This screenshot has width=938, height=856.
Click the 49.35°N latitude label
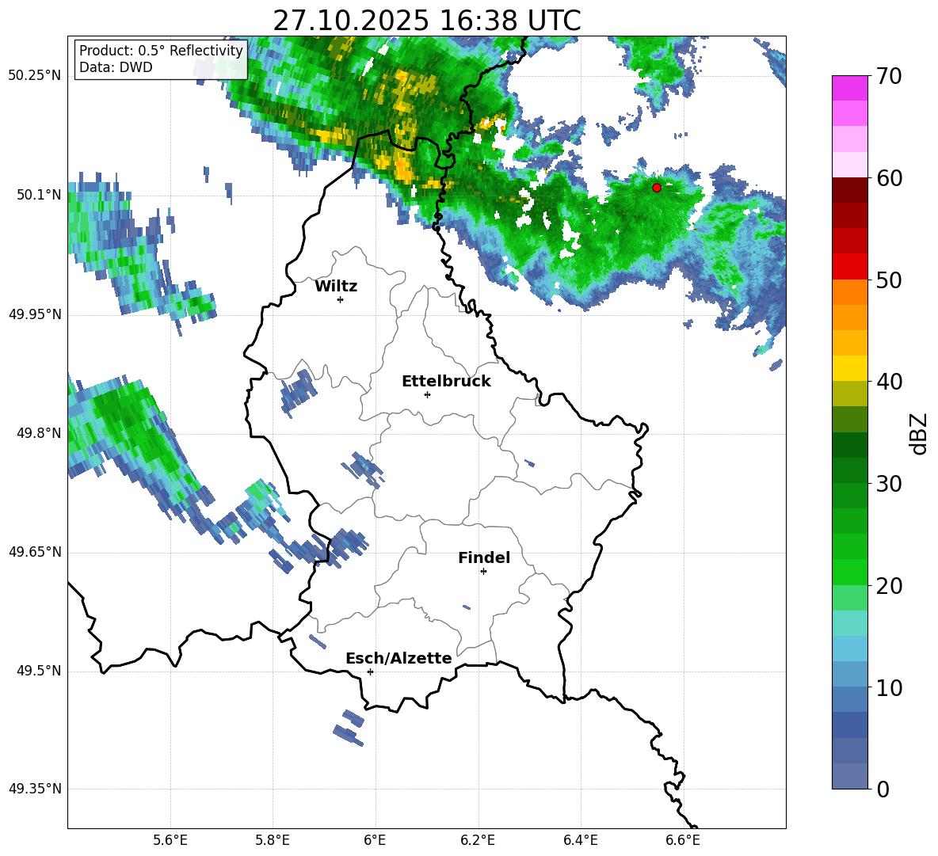[35, 789]
